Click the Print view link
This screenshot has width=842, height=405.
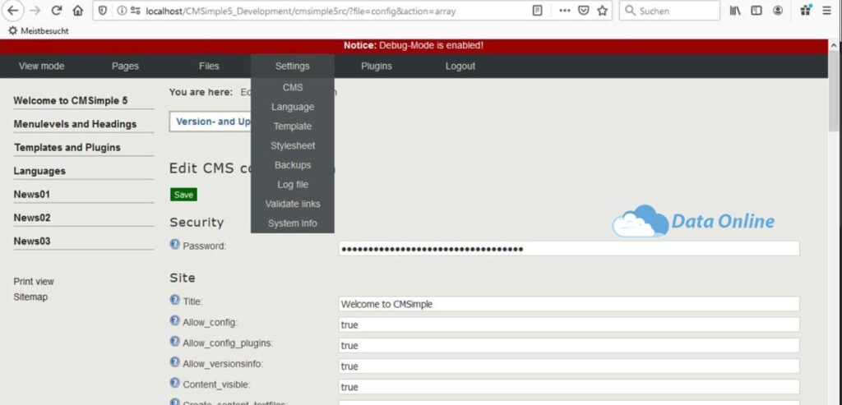[x=33, y=281]
